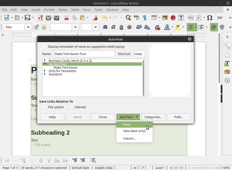Toggle Print Preview icon
Viewport: 232px width, 170px height.
[57, 18]
